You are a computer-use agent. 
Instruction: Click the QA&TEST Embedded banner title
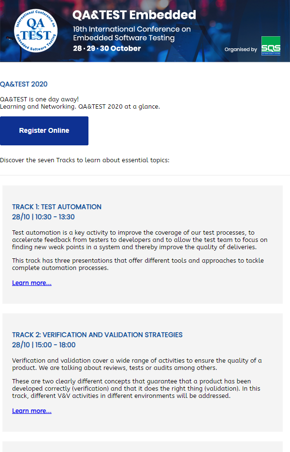click(134, 15)
